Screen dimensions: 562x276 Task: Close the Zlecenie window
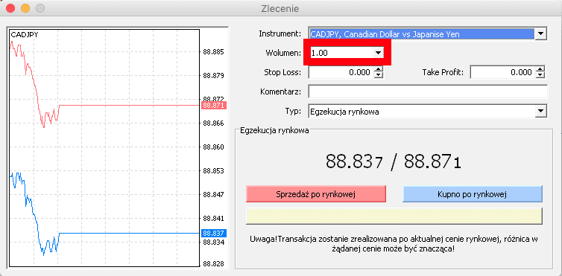point(11,8)
